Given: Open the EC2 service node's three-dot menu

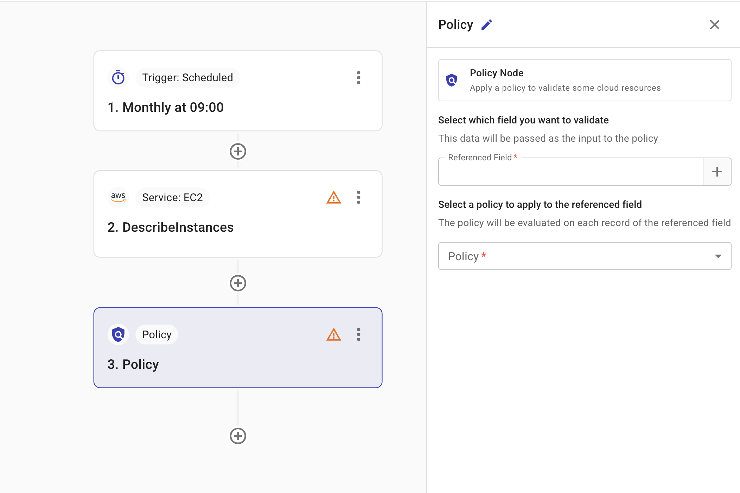Looking at the screenshot, I should coord(358,198).
